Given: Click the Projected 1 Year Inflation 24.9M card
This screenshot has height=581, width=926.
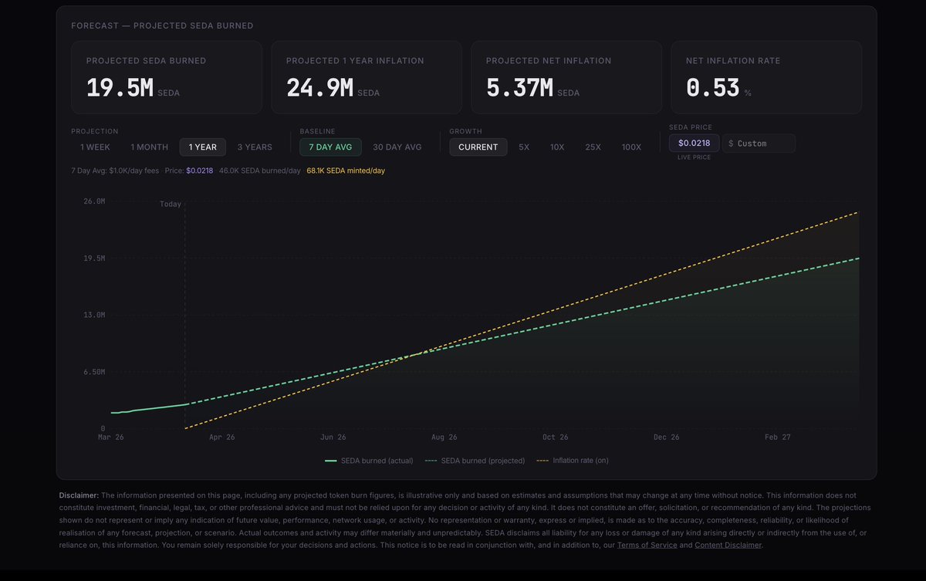Looking at the screenshot, I should (367, 77).
